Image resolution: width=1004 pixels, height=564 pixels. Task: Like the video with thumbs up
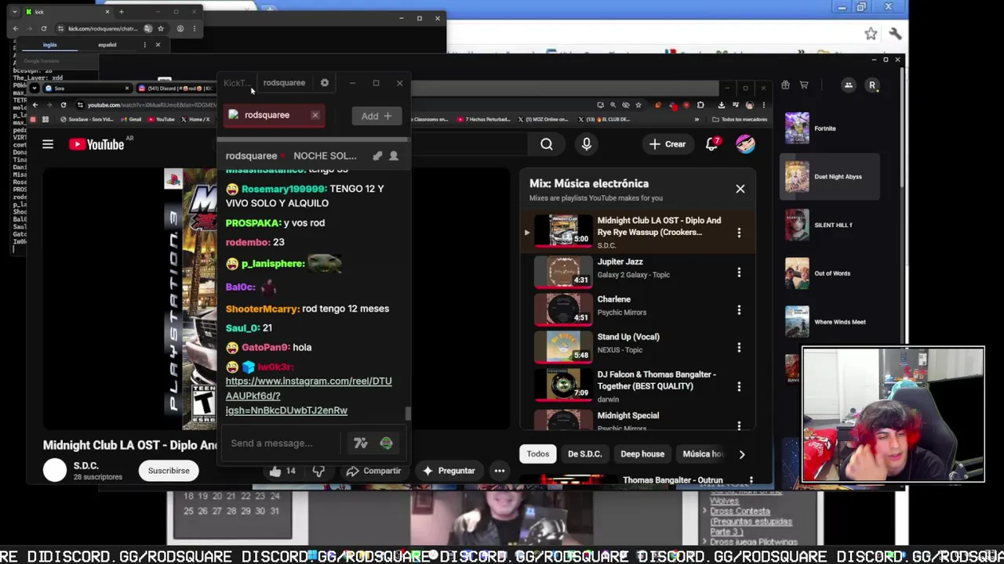point(282,471)
